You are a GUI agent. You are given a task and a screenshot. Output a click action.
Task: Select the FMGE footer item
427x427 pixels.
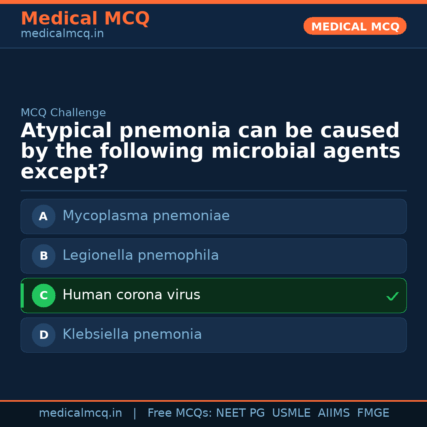click(x=373, y=413)
